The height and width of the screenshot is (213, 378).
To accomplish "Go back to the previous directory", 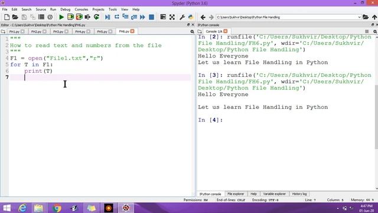I will pyautogui.click(x=203, y=17).
